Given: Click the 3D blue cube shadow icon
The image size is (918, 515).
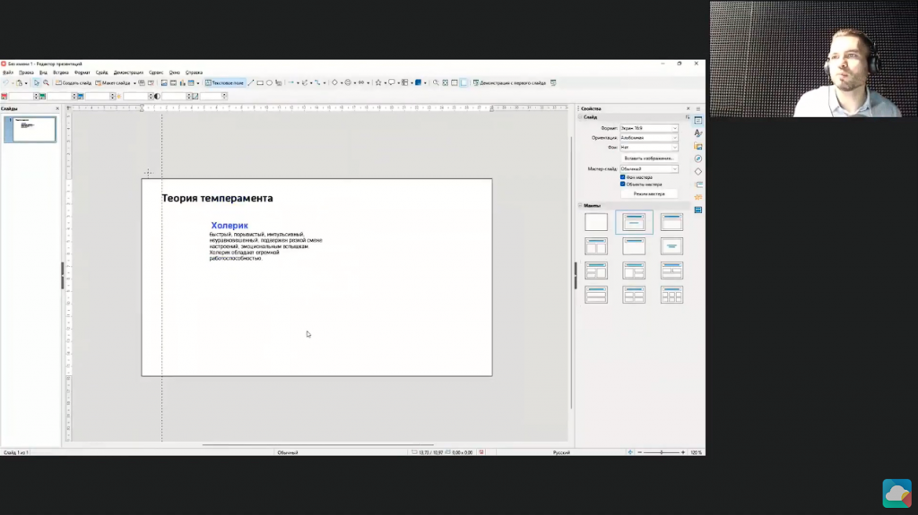Looking at the screenshot, I should [x=418, y=83].
